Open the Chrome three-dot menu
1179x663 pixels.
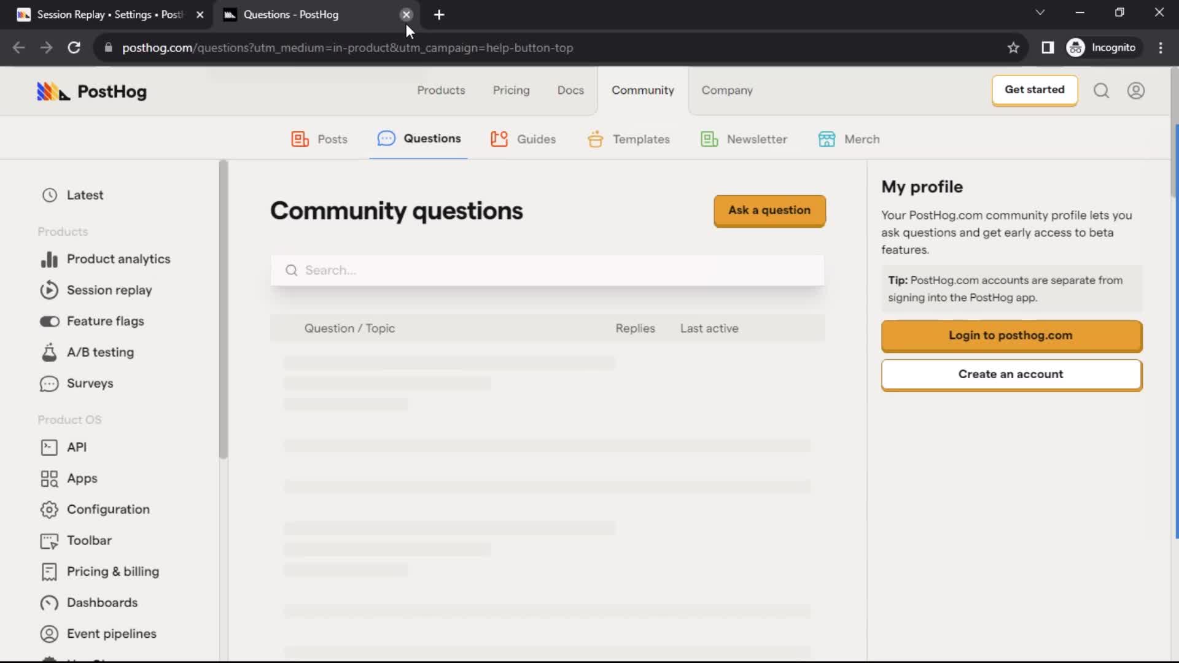click(x=1161, y=48)
